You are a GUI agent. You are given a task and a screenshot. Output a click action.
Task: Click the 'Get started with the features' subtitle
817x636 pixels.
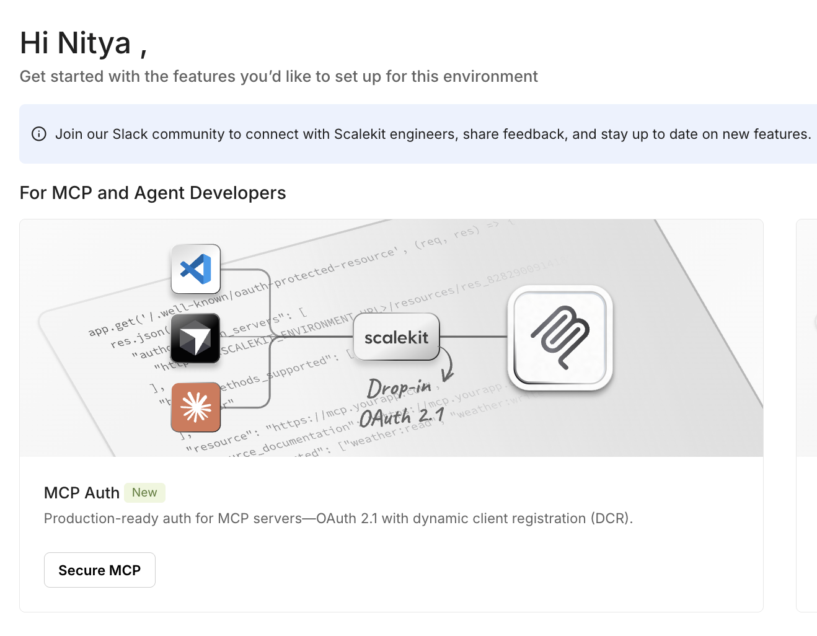[279, 76]
